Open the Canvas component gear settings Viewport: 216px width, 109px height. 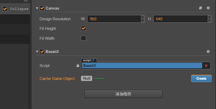[208, 8]
